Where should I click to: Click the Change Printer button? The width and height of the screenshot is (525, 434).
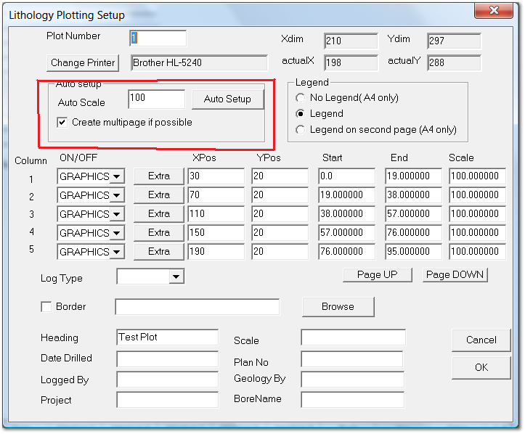[83, 63]
